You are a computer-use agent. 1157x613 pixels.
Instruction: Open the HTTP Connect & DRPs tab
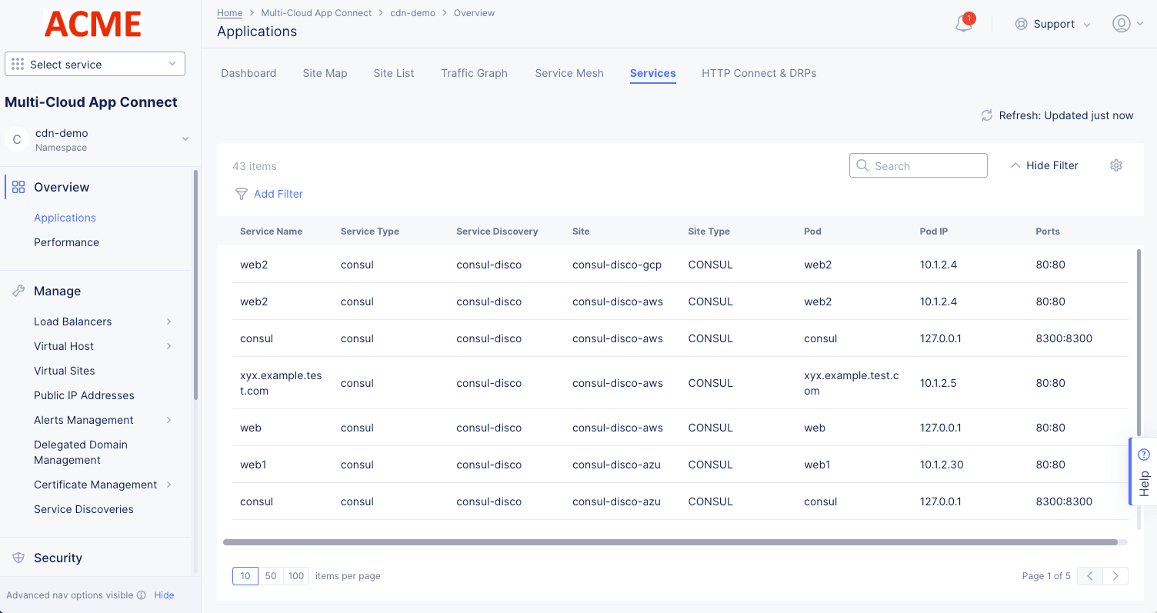(x=759, y=73)
